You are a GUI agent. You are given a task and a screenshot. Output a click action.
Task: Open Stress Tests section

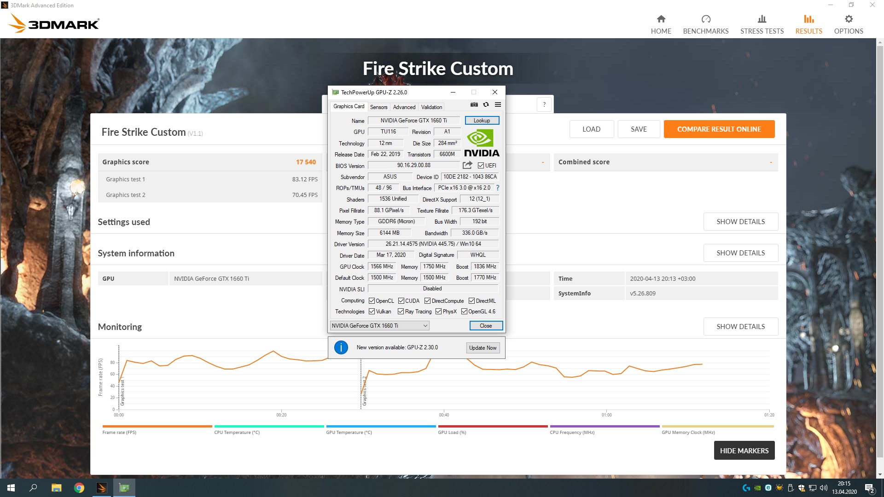[762, 24]
